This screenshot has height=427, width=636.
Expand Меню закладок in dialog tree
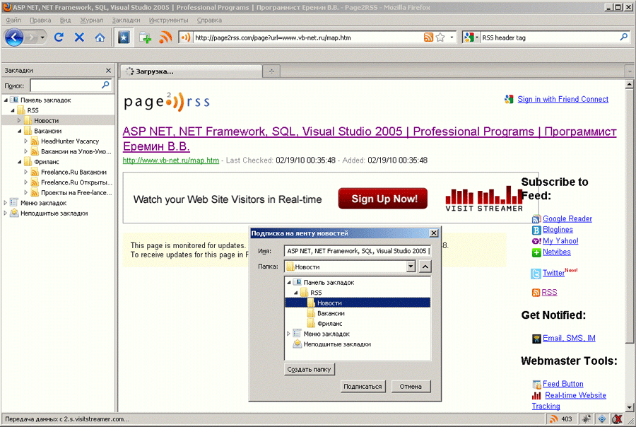click(x=288, y=334)
